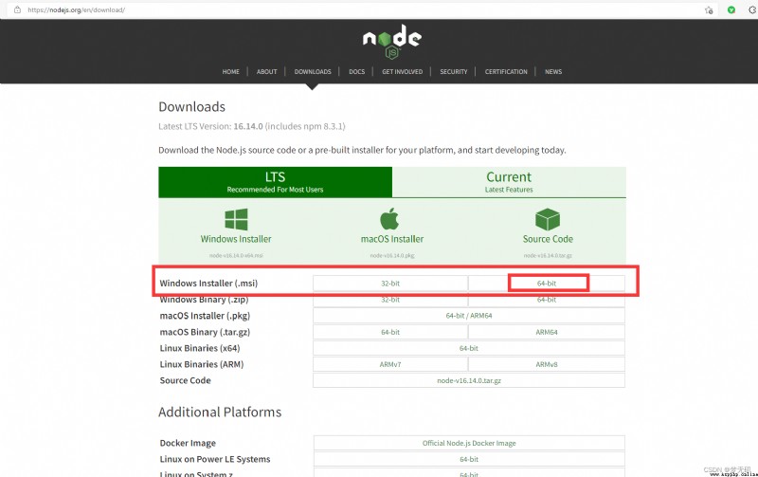This screenshot has height=477, width=758.
Task: Open the HOME nav item
Action: [x=230, y=72]
